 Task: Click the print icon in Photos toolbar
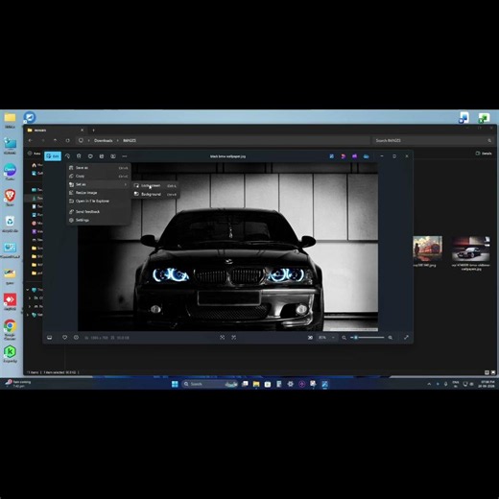pyautogui.click(x=102, y=156)
